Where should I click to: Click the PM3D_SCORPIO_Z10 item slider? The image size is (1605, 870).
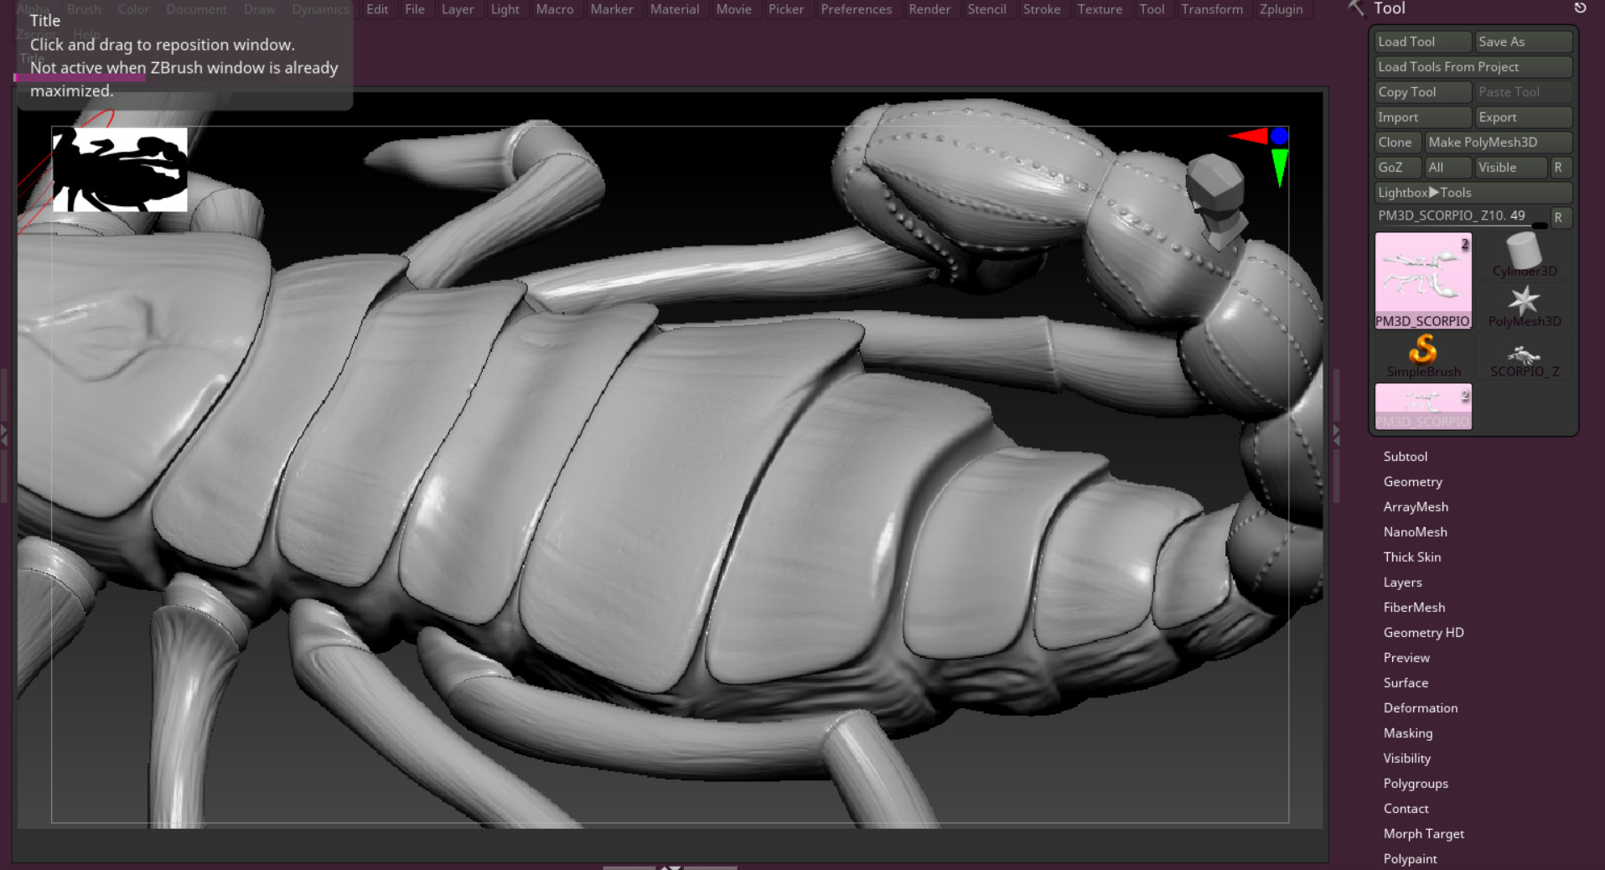(x=1462, y=216)
